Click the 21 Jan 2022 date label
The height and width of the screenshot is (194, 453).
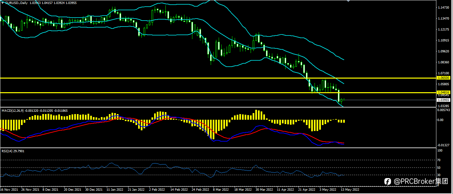pyautogui.click(x=136, y=190)
